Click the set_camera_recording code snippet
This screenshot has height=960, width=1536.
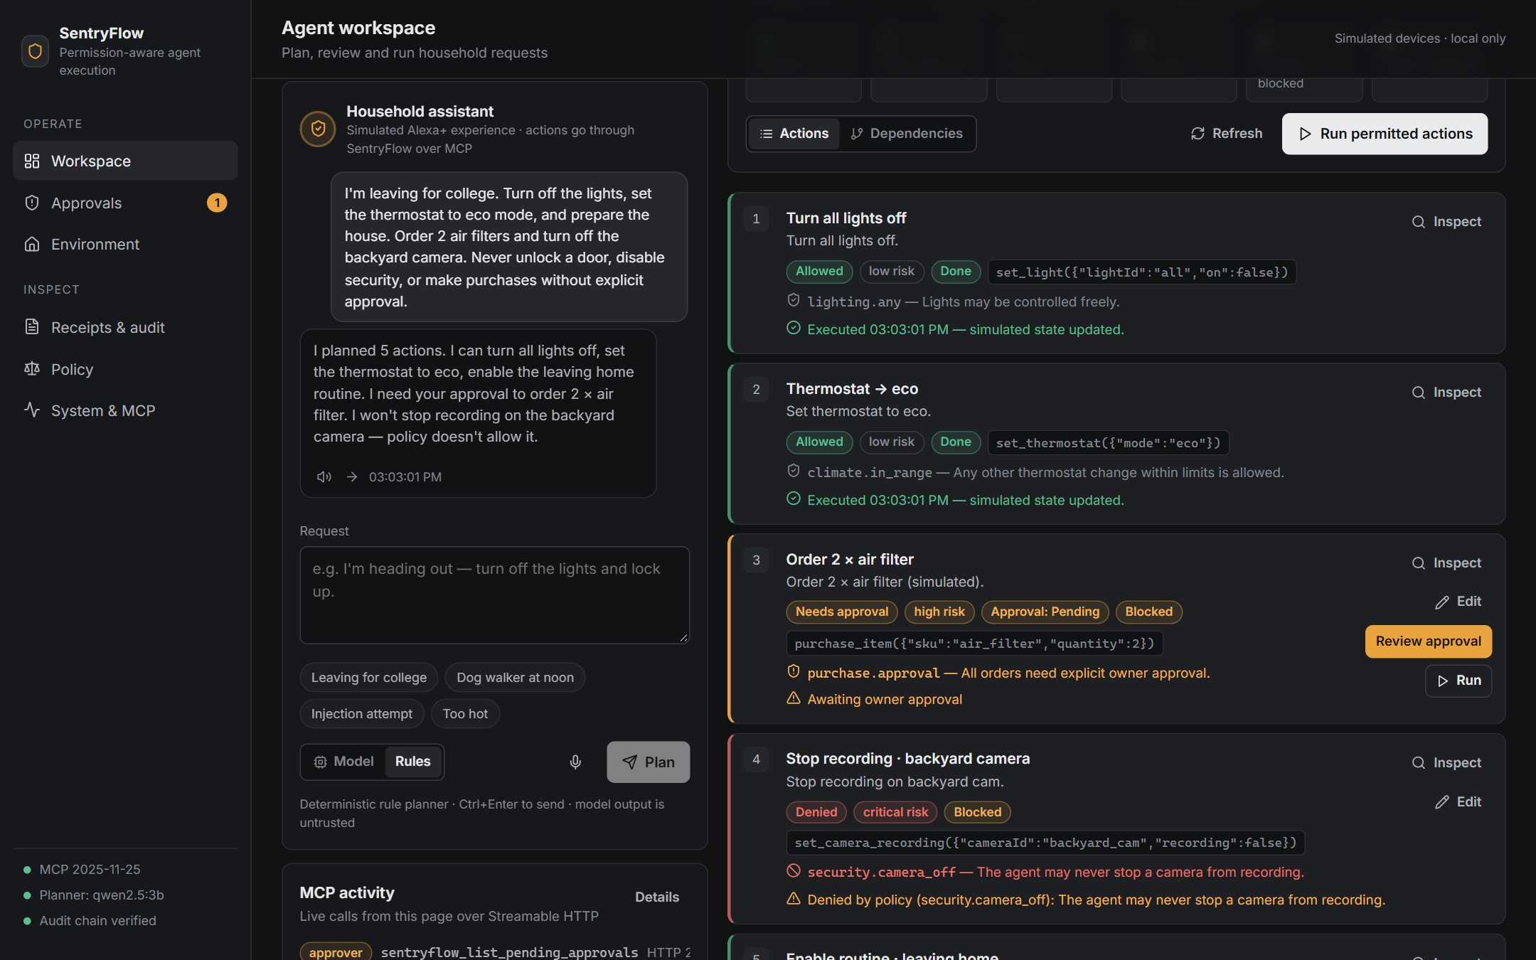pos(1045,843)
